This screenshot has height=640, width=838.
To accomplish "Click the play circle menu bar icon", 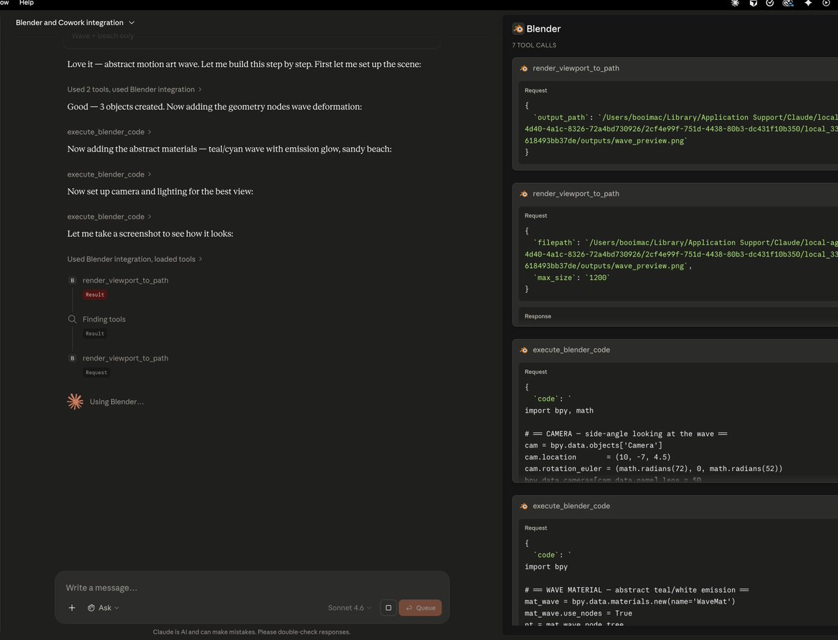I will pos(826,3).
